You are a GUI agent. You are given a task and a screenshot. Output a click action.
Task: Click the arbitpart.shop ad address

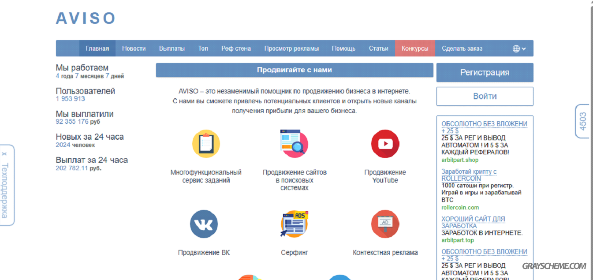[x=460, y=160]
